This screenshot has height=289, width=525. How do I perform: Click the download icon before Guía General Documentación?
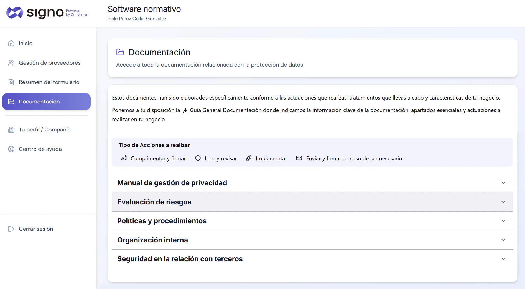tap(186, 111)
